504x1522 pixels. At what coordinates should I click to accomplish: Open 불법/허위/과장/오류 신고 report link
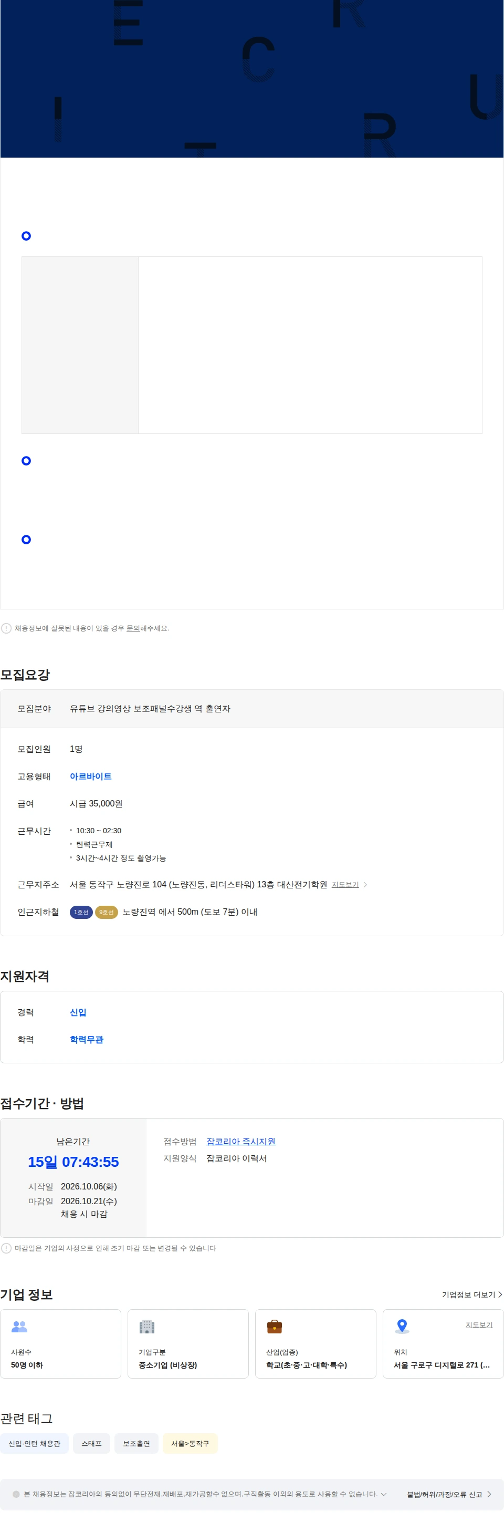point(449,1494)
